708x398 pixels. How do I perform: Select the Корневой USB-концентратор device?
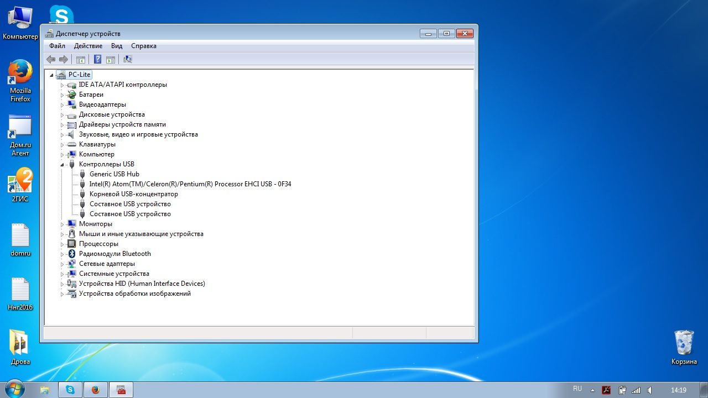[133, 194]
